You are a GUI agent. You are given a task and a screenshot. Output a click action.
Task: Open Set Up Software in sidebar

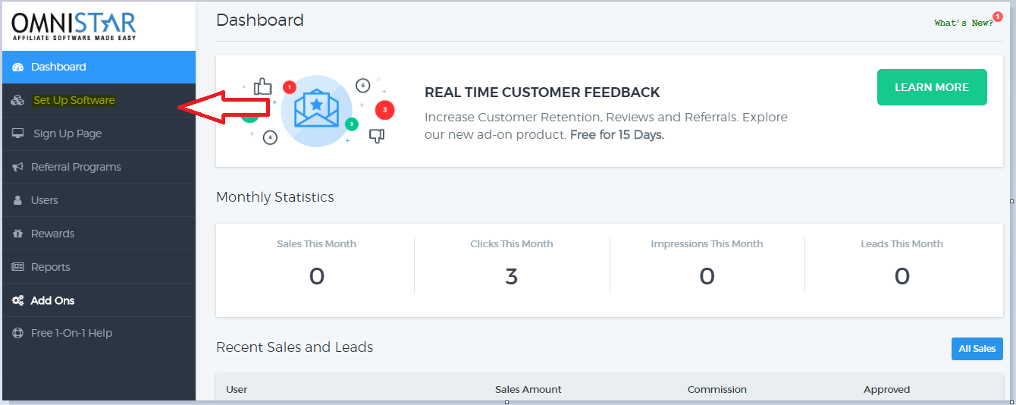[99, 100]
